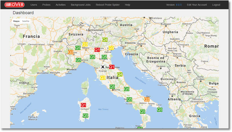Select the yellow Q3 marker above Milano
Image resolution: width=232 pixels, height=132 pixels.
[85, 44]
